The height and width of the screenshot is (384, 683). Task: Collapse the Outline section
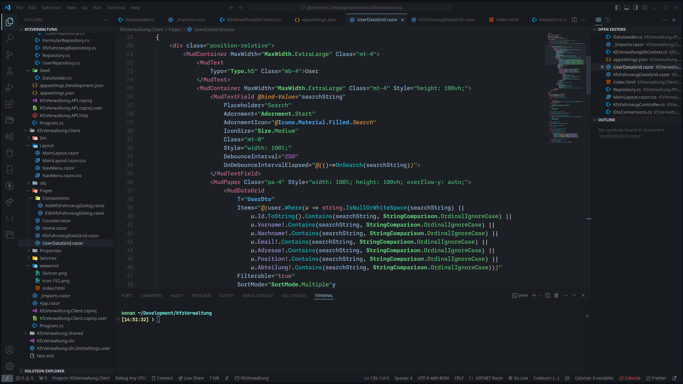[x=606, y=120]
